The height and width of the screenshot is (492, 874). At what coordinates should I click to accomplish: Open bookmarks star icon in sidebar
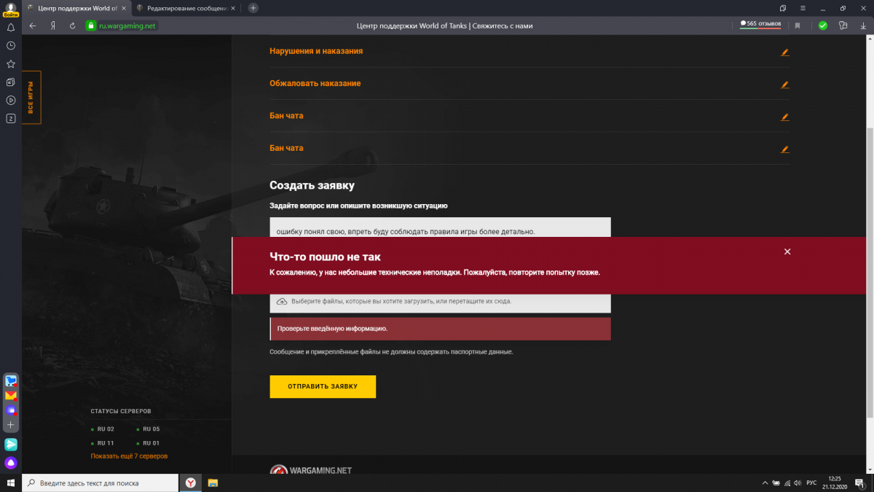pos(11,63)
